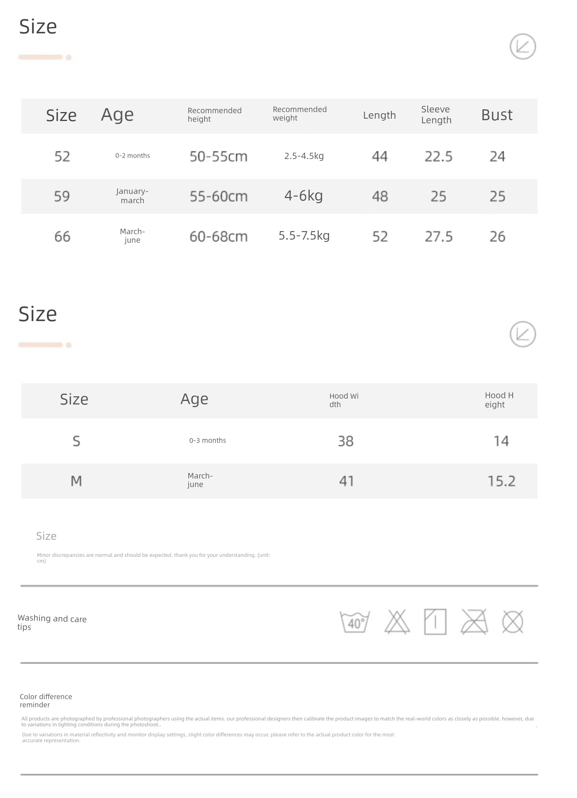Click the arrow circle icon beside second Size heading
The image size is (577, 798).
[522, 334]
